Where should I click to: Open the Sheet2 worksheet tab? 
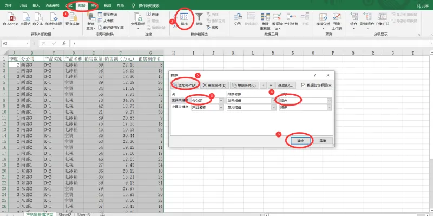click(x=65, y=214)
